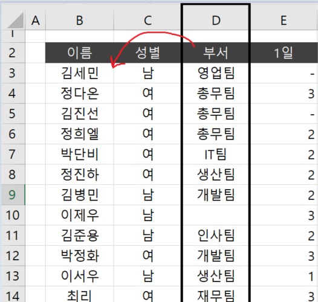Click the cell with IT팀

click(x=216, y=154)
